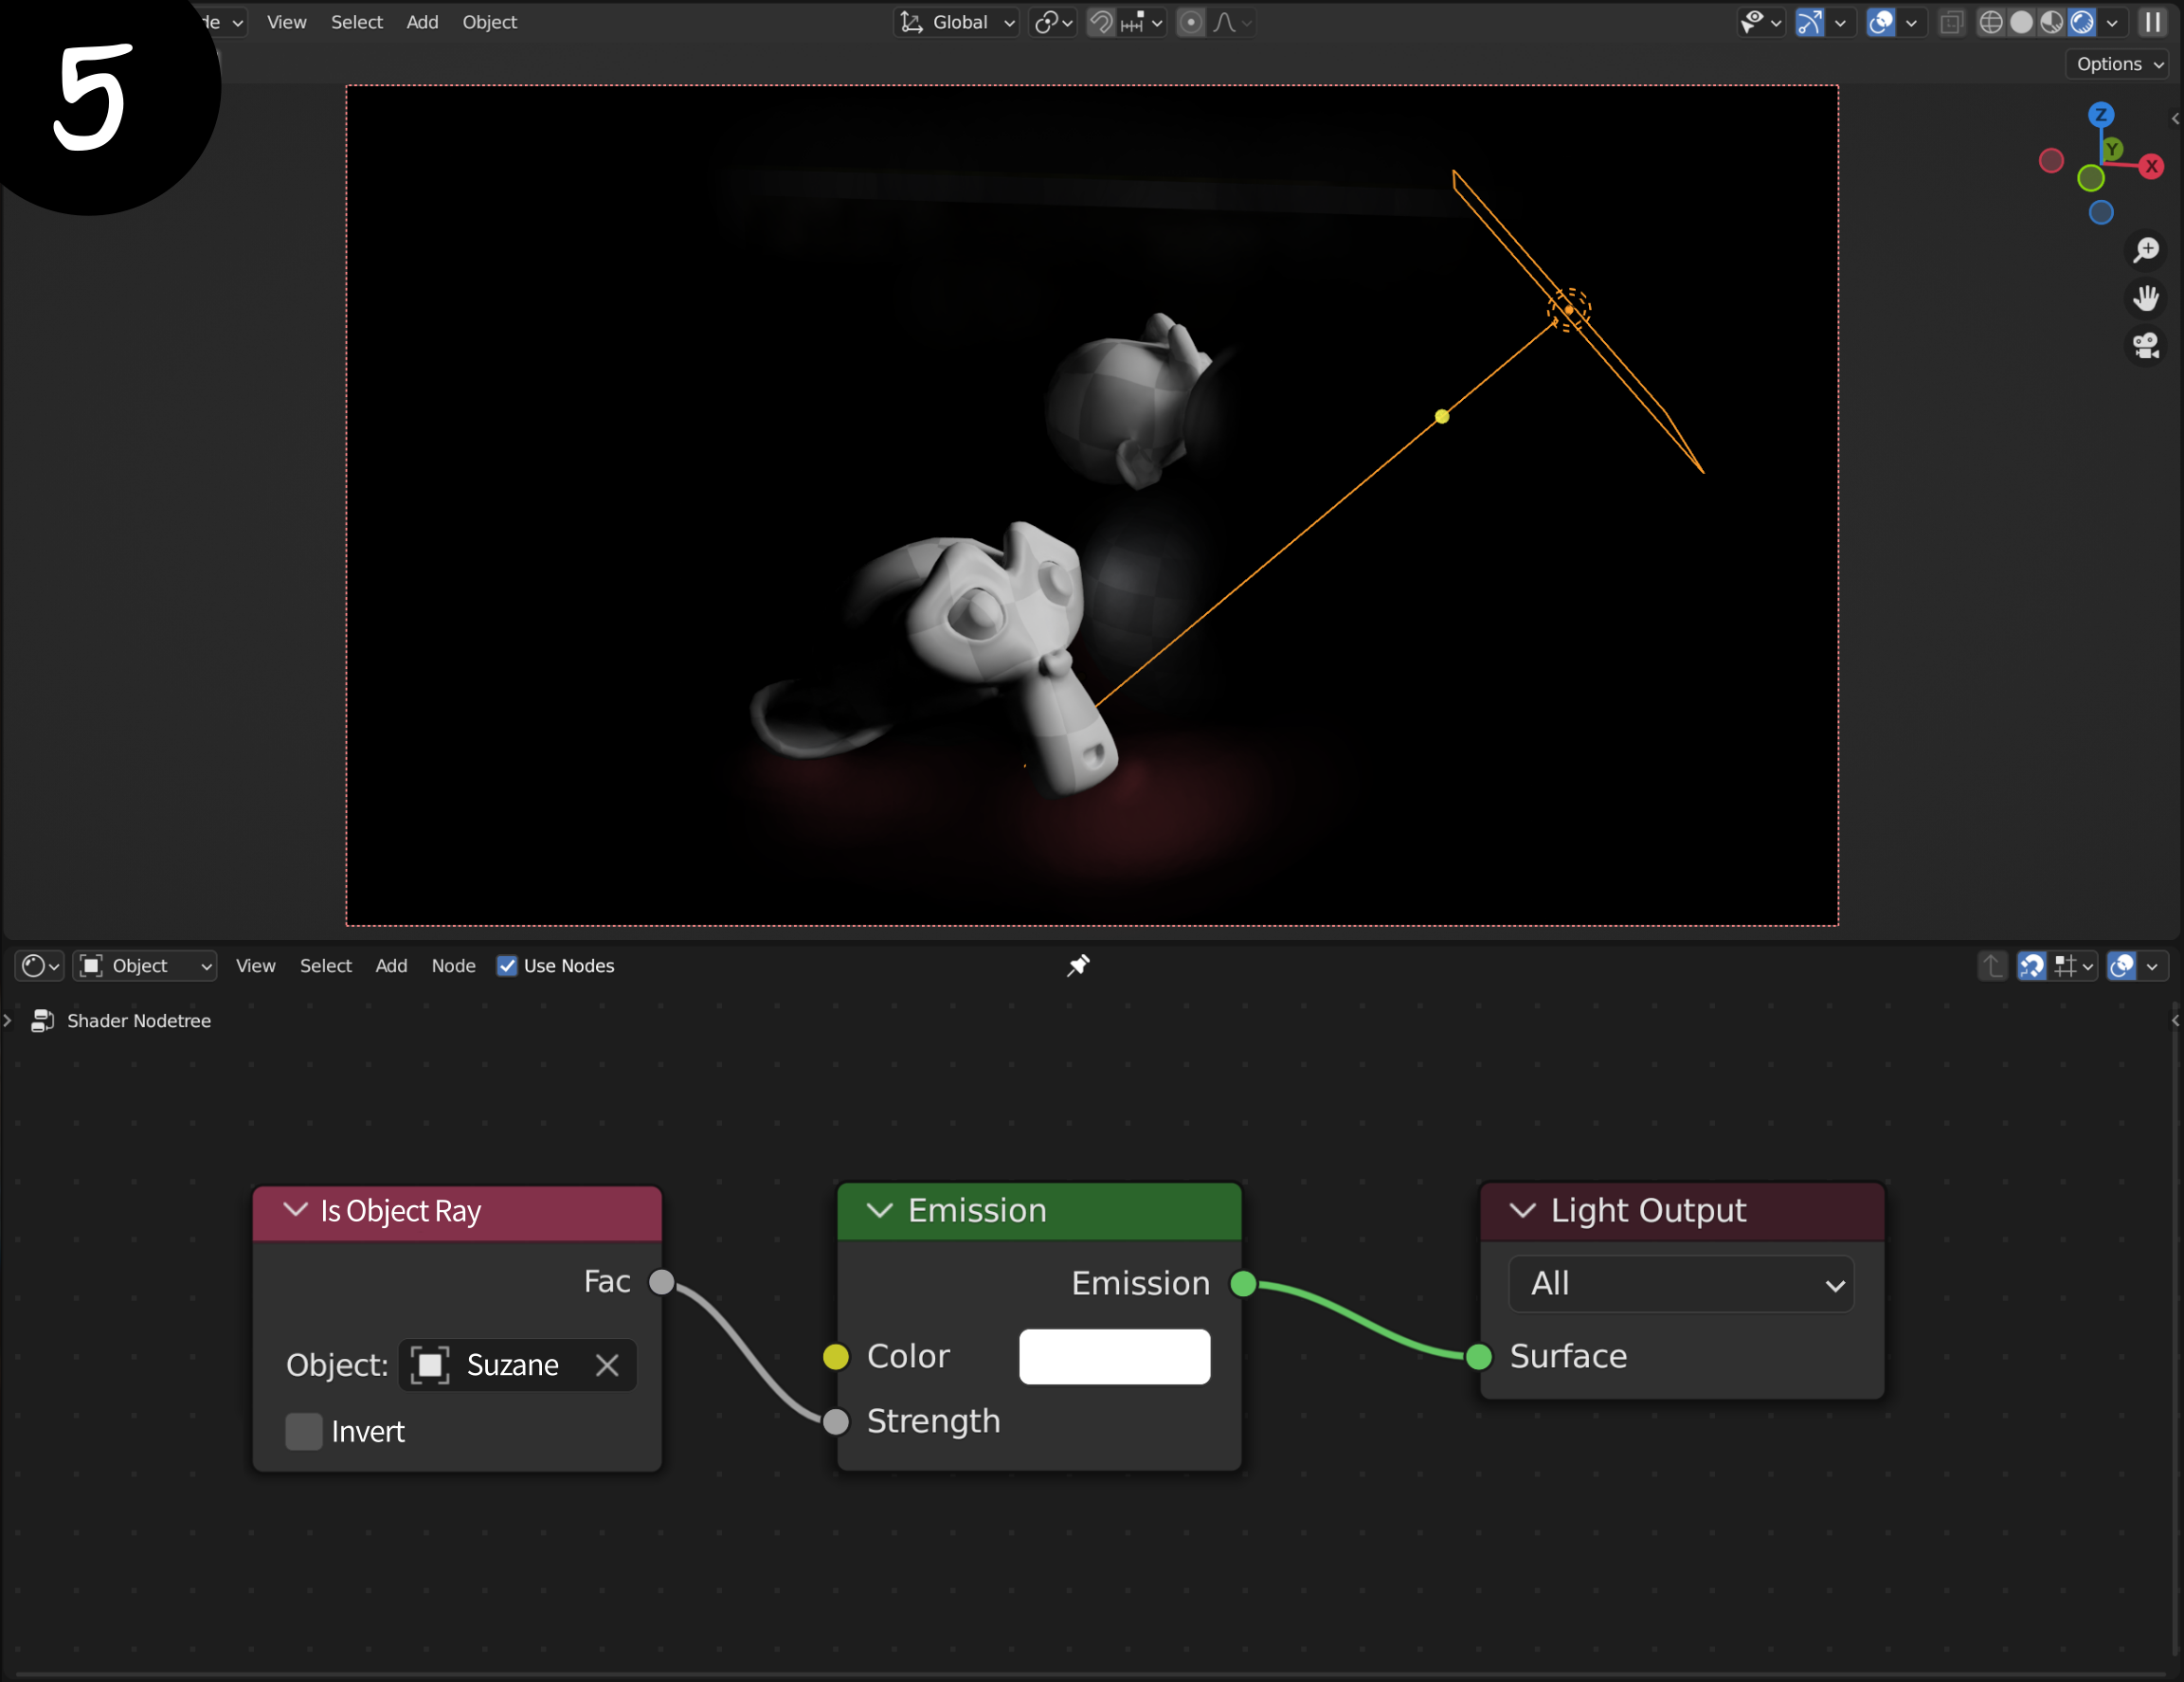Open the Node menu in shader editor
Screen dimensions: 2184x1682
[453, 965]
